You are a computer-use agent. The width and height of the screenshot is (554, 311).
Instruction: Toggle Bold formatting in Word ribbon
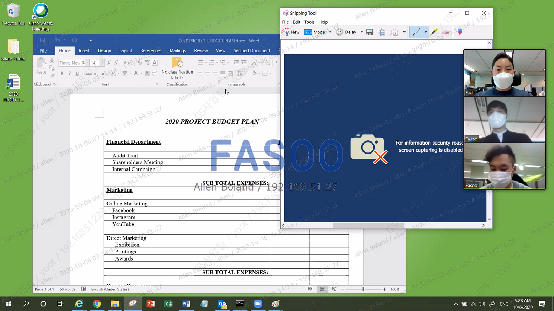[x=62, y=74]
